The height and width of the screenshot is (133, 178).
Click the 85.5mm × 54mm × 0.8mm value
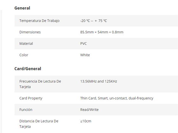point(102,32)
